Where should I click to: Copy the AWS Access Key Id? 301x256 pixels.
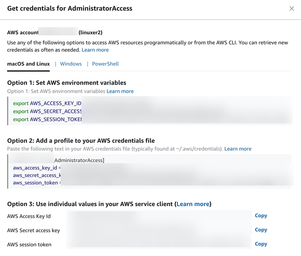click(261, 215)
